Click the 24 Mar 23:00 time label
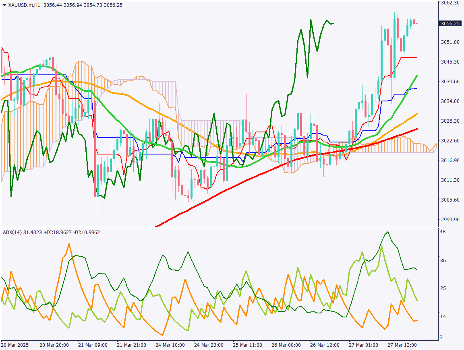464x350 pixels. [x=208, y=345]
